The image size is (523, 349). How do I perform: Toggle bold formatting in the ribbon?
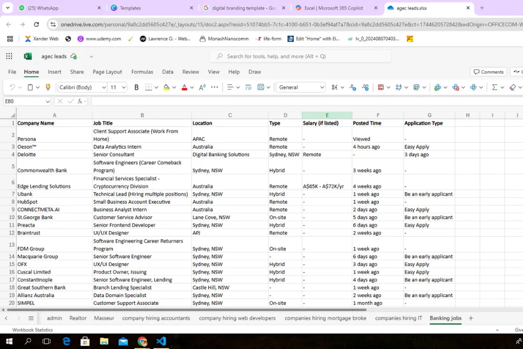pyautogui.click(x=136, y=87)
